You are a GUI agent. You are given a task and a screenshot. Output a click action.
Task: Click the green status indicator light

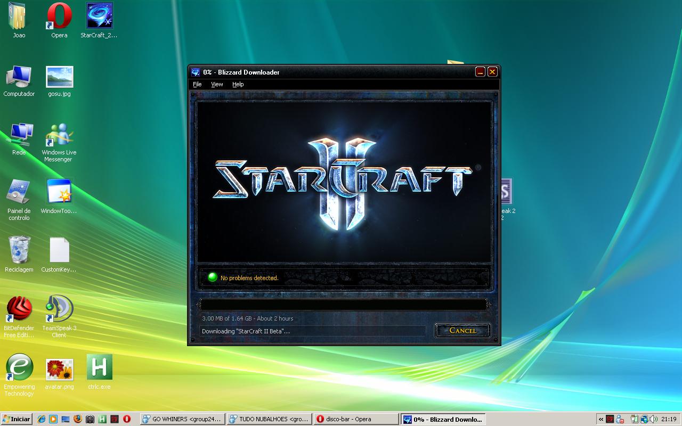point(213,277)
